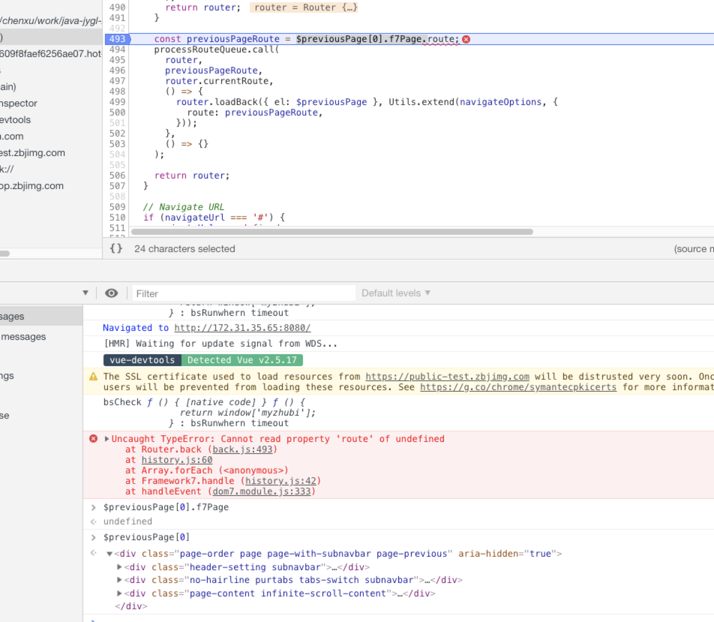Click the warning triangle on SSL certificate message
Screen dimensions: 714x622
coord(93,376)
